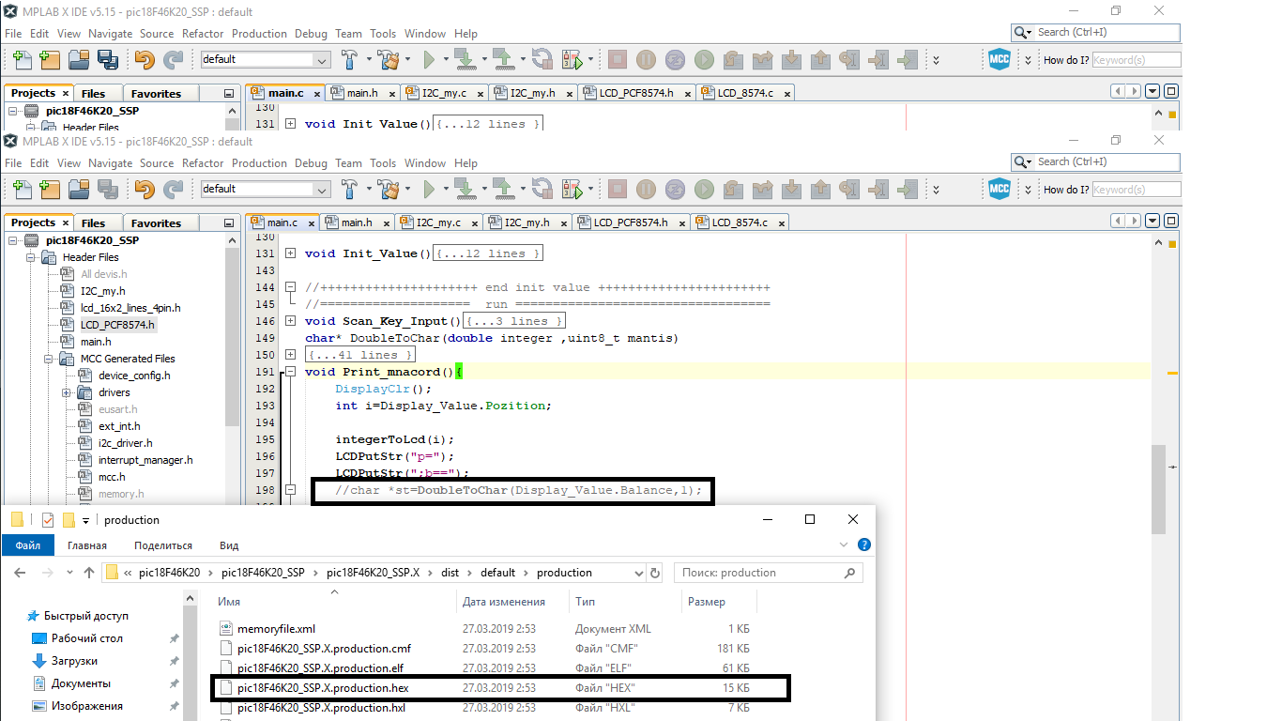Open Explorer help question mark icon

[864, 545]
